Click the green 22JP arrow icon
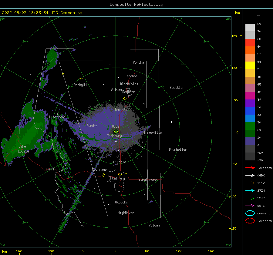The image size is (273, 255). coord(250,198)
